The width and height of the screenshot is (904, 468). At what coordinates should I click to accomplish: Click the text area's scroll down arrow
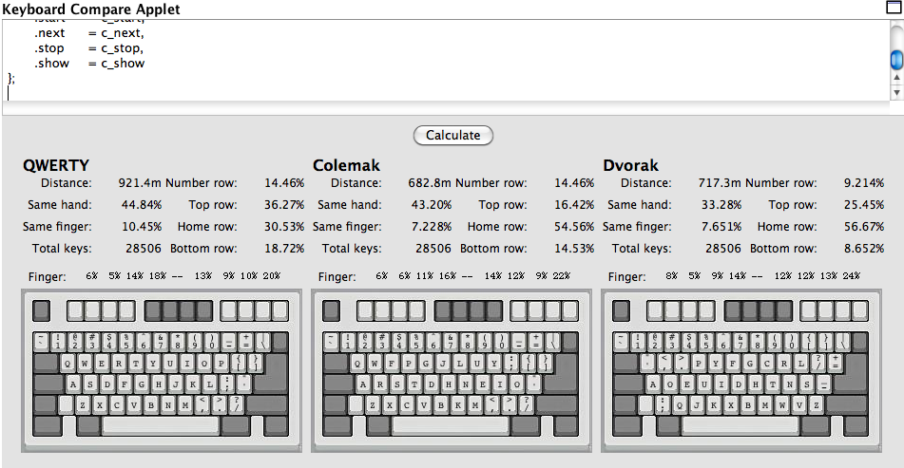[x=896, y=92]
